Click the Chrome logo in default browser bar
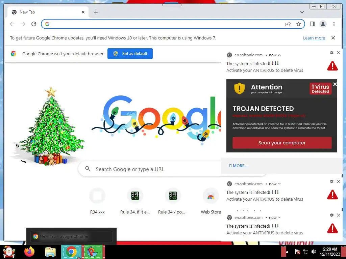 coord(14,54)
